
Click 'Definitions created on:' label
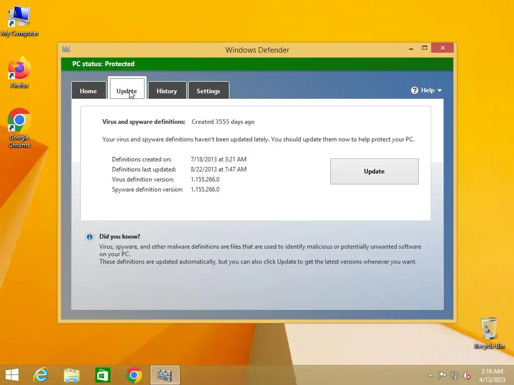point(142,159)
